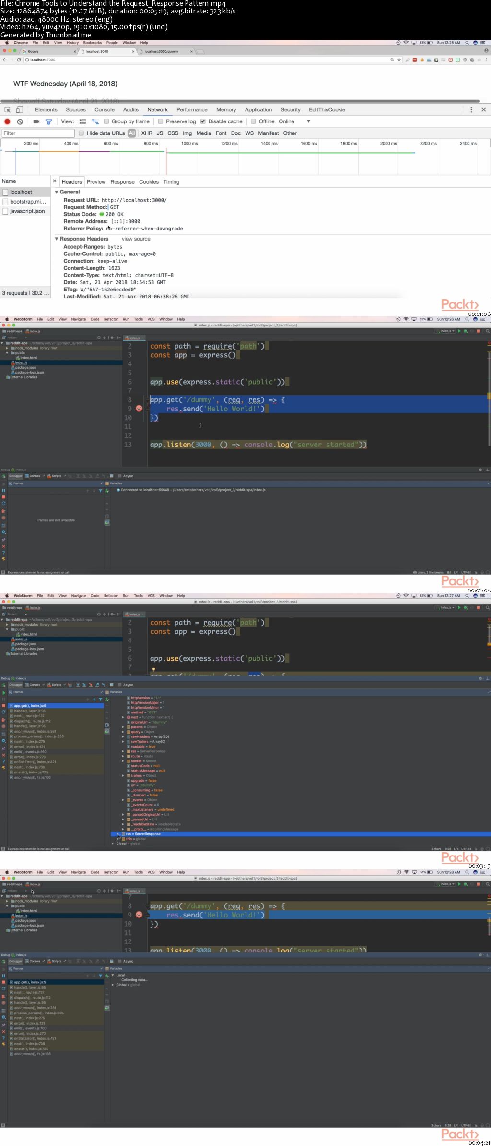Open the zoom indicator in Chrome's address bar

(392, 60)
